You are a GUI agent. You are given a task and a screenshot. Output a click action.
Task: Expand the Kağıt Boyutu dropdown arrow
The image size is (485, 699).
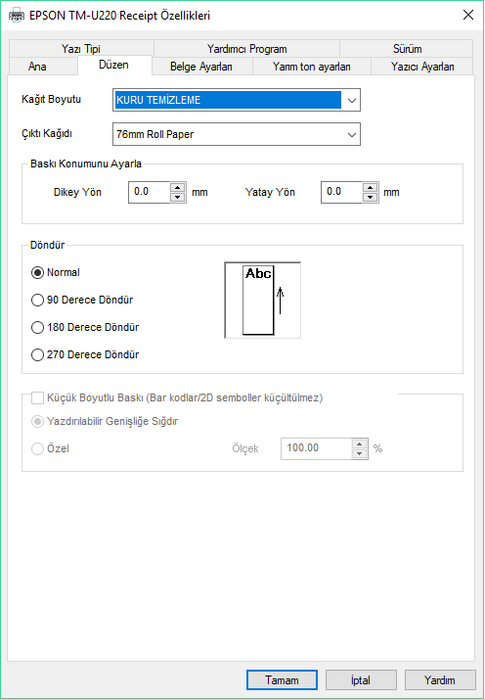pyautogui.click(x=351, y=100)
